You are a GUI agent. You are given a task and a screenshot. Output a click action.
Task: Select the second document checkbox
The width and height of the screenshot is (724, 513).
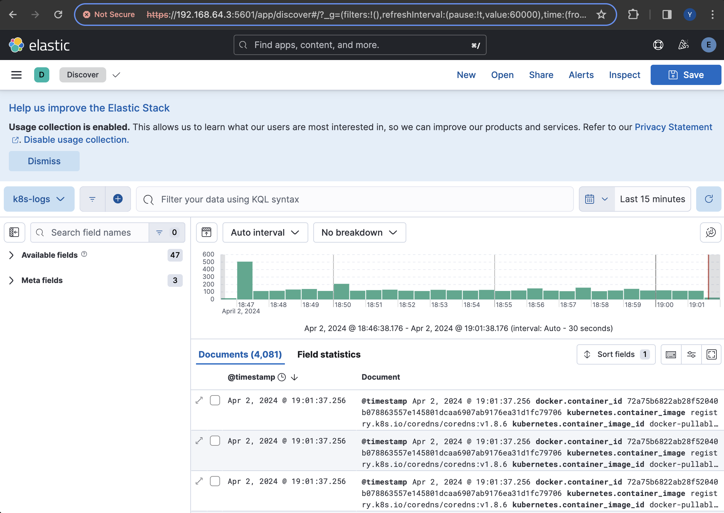[x=215, y=441]
